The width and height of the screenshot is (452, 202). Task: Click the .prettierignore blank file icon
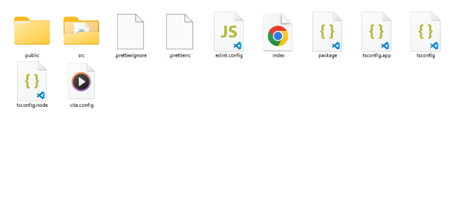tap(130, 31)
